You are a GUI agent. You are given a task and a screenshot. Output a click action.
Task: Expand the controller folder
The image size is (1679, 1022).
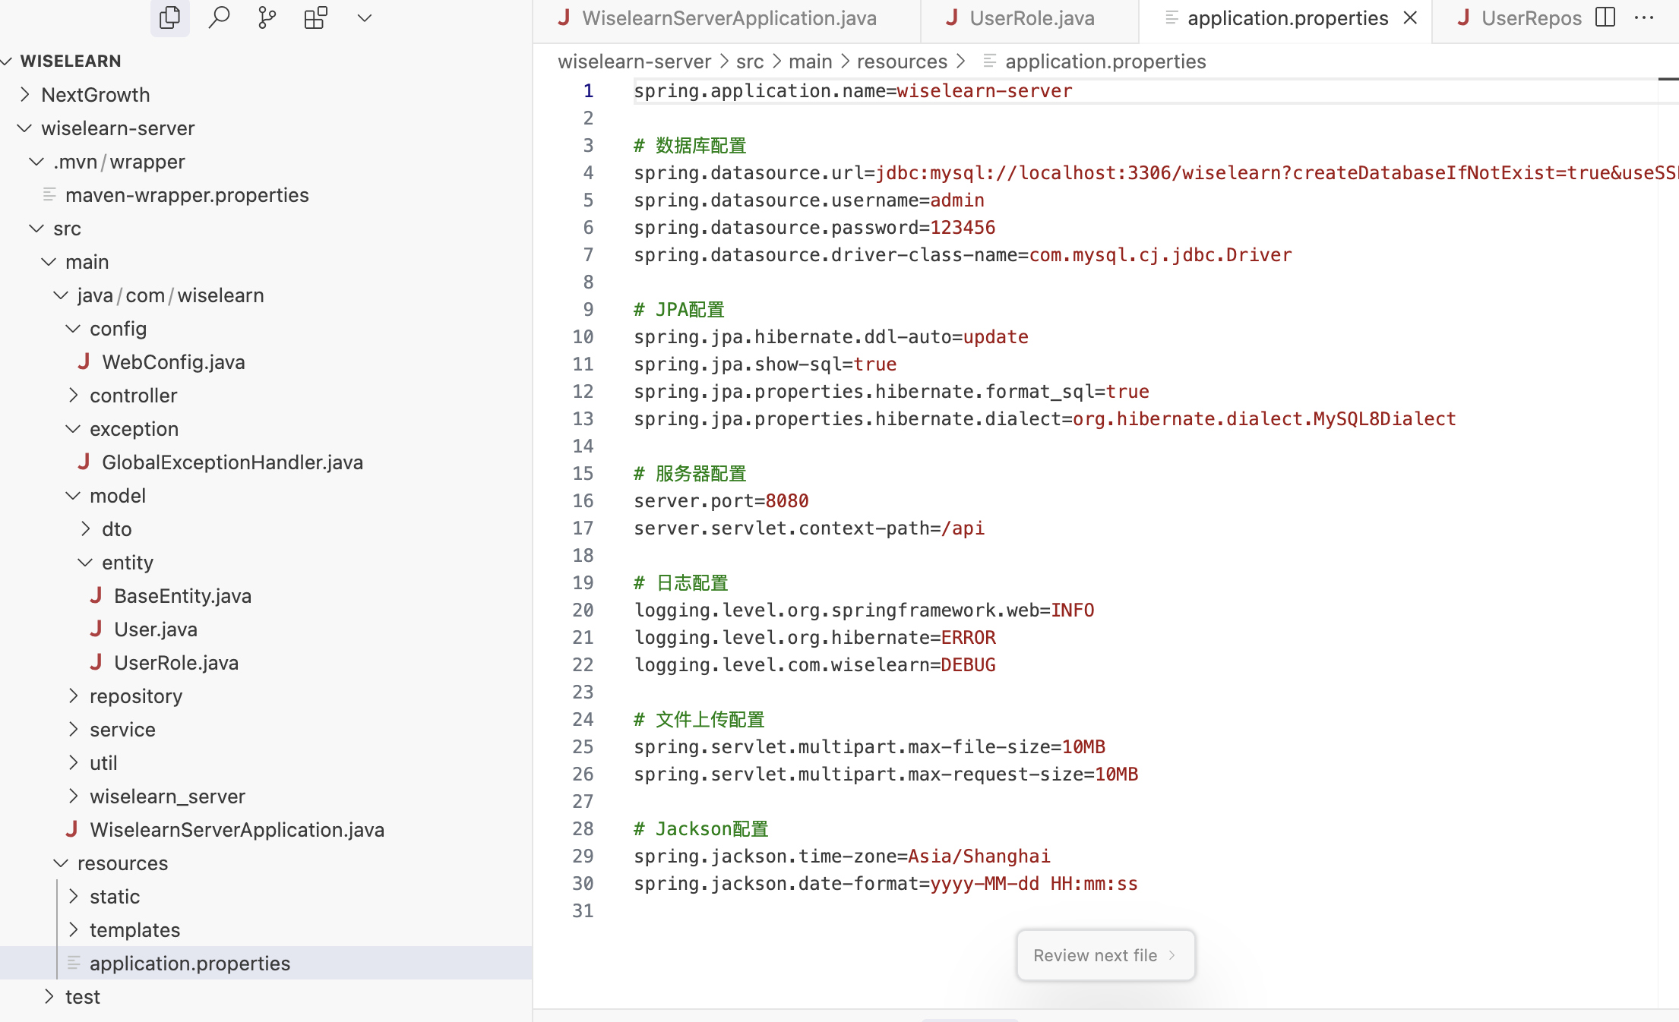(x=266, y=396)
